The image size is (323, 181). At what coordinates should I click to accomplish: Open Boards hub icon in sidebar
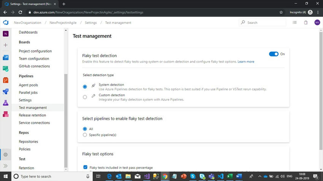point(6,57)
